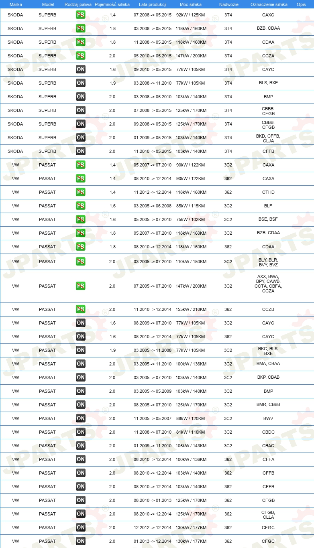Click the Lata produkcji column header
314x548 pixels.
point(153,4)
